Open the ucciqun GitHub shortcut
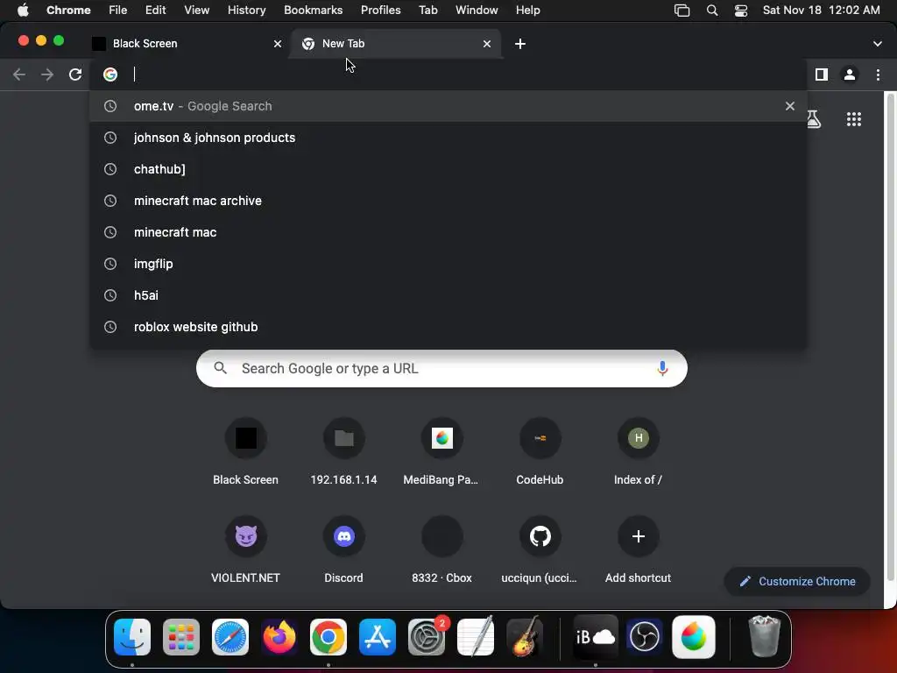 (540, 550)
